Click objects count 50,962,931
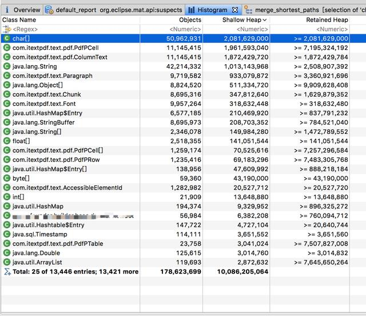 point(184,38)
